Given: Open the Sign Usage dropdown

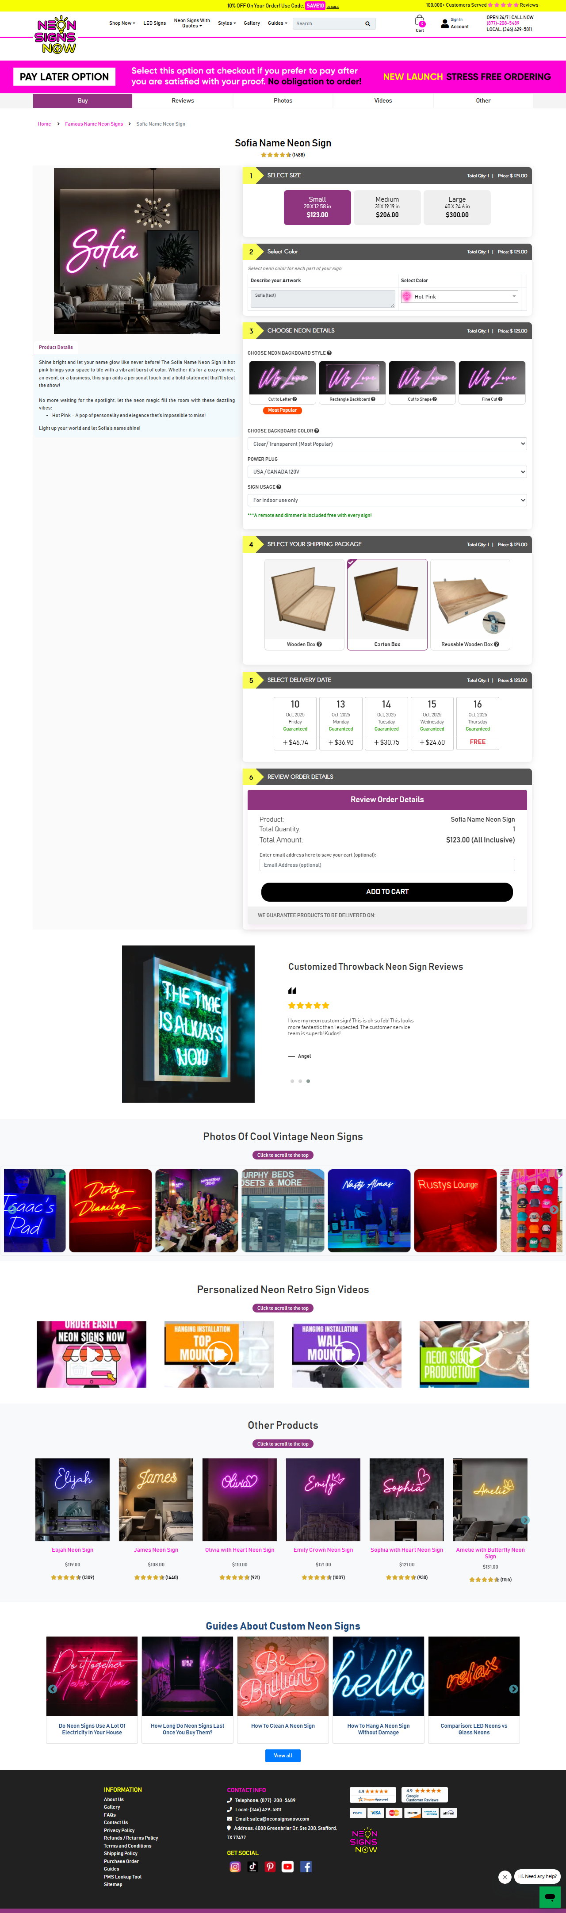Looking at the screenshot, I should point(387,500).
